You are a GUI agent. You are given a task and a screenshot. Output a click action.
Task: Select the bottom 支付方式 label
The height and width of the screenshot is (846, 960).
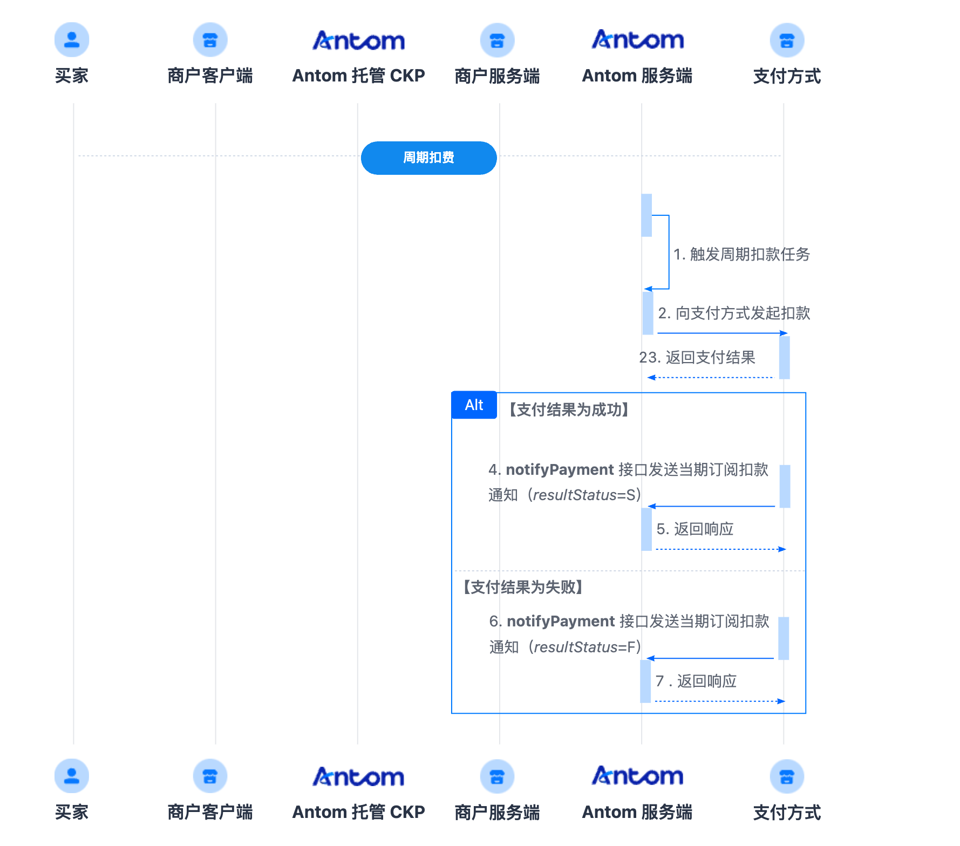[x=787, y=813]
